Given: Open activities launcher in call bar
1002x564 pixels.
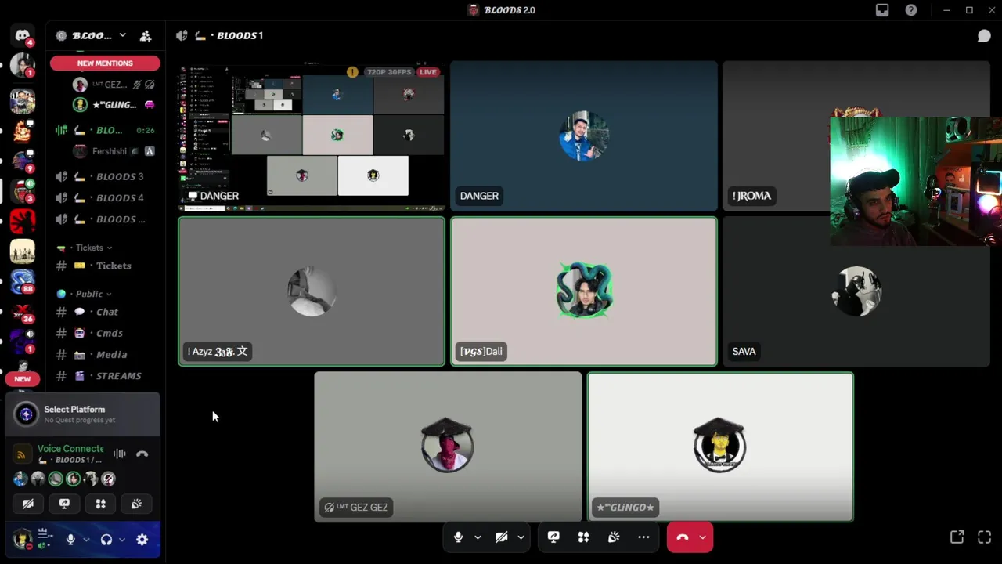Looking at the screenshot, I should coord(583,537).
